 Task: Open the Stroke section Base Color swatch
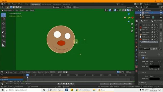tap(155, 66)
